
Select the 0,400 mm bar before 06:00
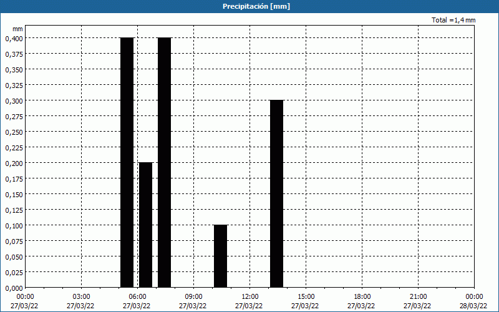pos(127,162)
